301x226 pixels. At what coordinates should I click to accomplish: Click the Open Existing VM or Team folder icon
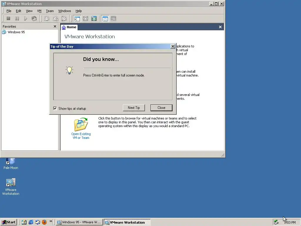pos(81,124)
